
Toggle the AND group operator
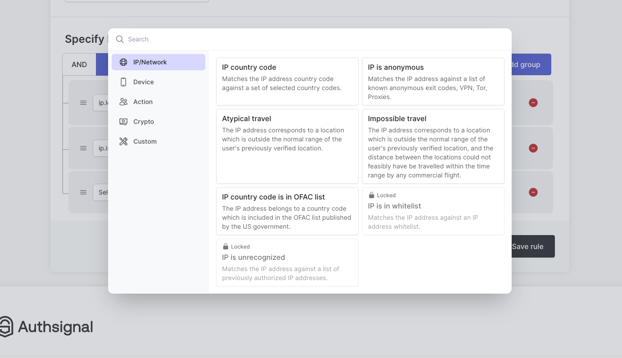pos(79,64)
